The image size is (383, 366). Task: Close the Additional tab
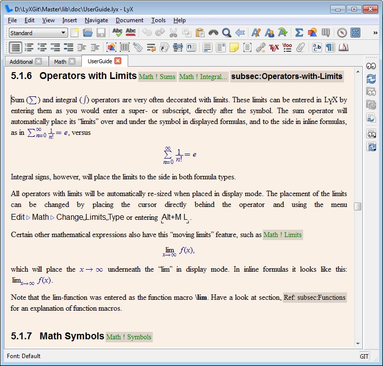pos(38,62)
